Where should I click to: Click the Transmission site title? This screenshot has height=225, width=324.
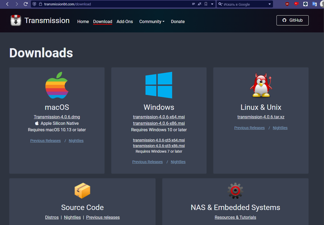pyautogui.click(x=47, y=20)
